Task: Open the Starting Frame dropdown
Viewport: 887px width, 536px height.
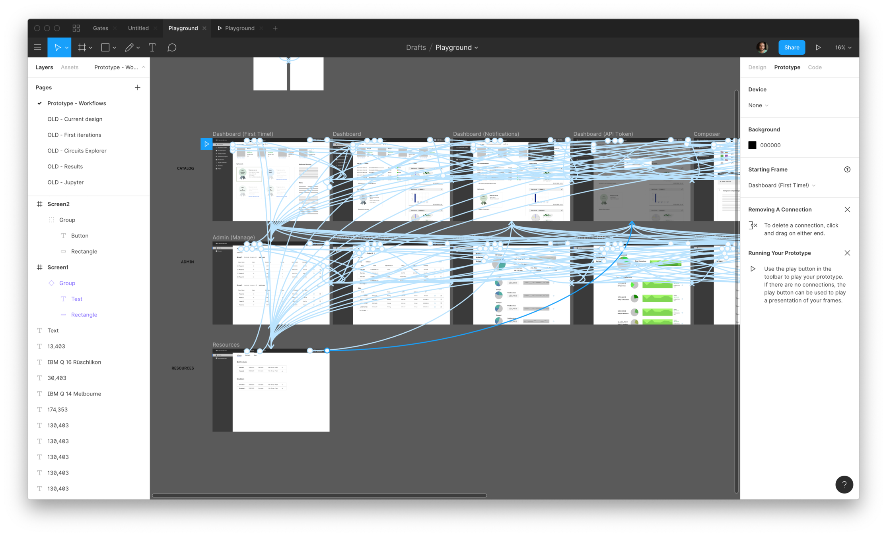Action: pos(782,185)
